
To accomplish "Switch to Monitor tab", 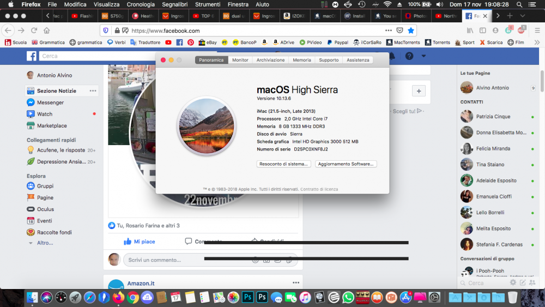I will click(240, 60).
